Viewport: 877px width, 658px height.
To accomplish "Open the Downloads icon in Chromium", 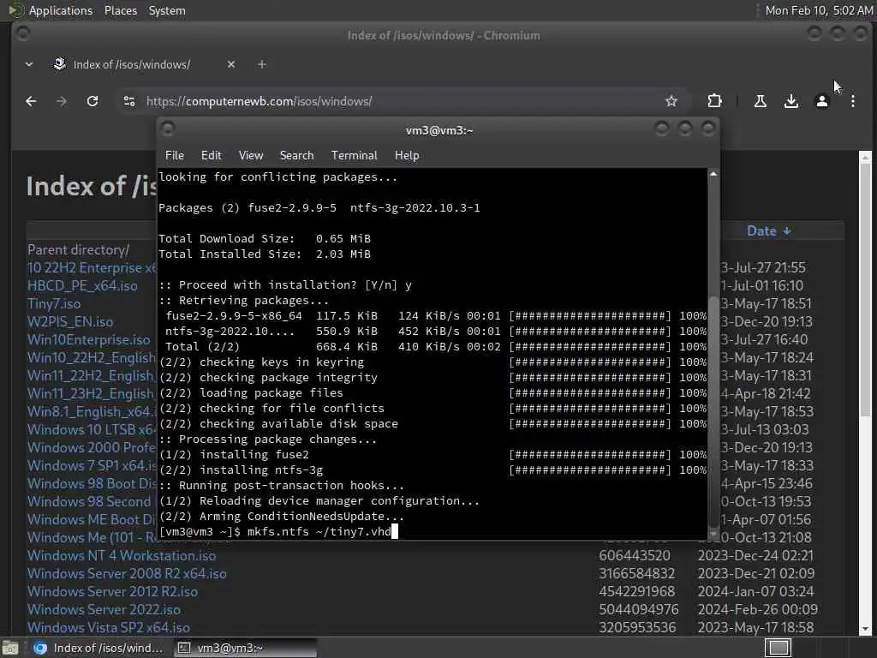I will tap(790, 101).
